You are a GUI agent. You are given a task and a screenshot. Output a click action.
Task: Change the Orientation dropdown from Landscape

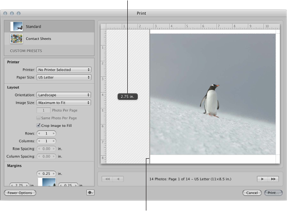pos(64,95)
